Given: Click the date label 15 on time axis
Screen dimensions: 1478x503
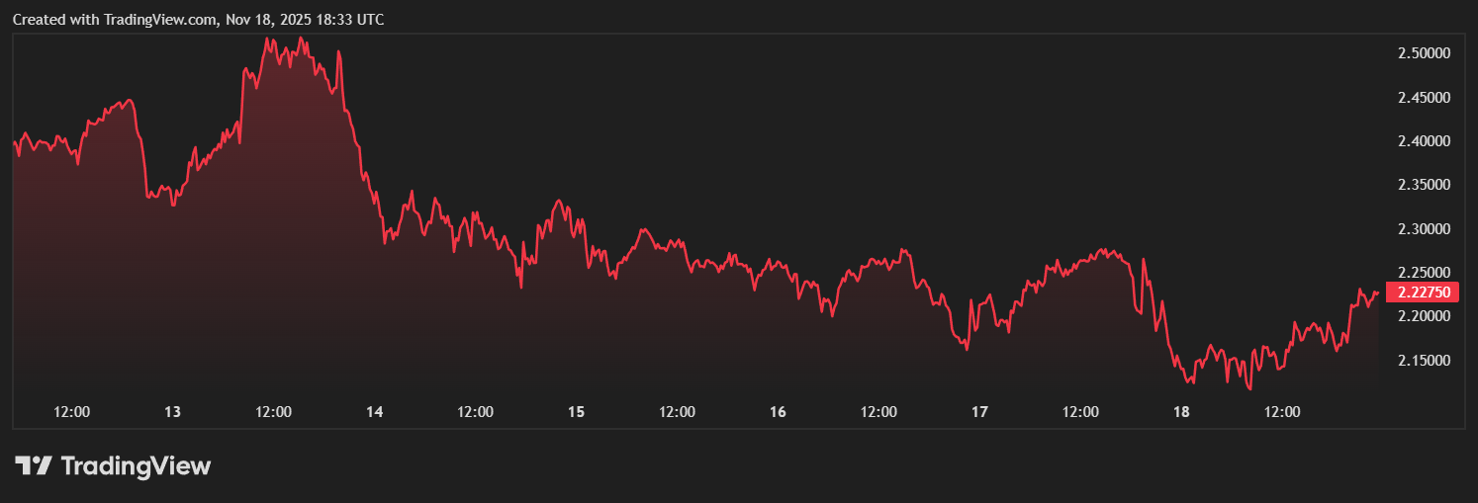Looking at the screenshot, I should click(577, 411).
